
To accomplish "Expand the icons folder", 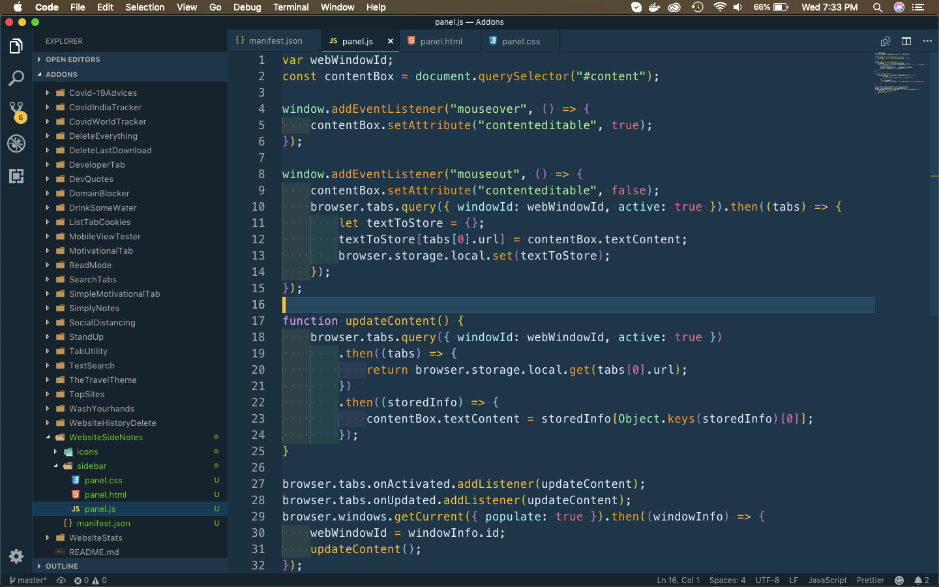I will [130, 451].
